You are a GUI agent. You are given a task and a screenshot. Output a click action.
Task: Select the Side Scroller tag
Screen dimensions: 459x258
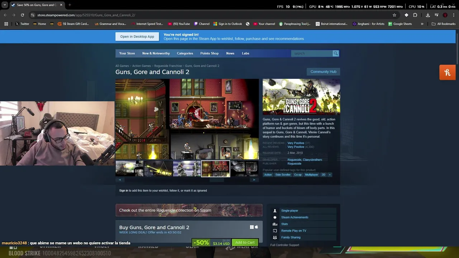pos(283,175)
